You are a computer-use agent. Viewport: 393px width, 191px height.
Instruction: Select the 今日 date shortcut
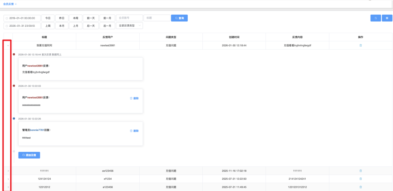tap(48, 18)
